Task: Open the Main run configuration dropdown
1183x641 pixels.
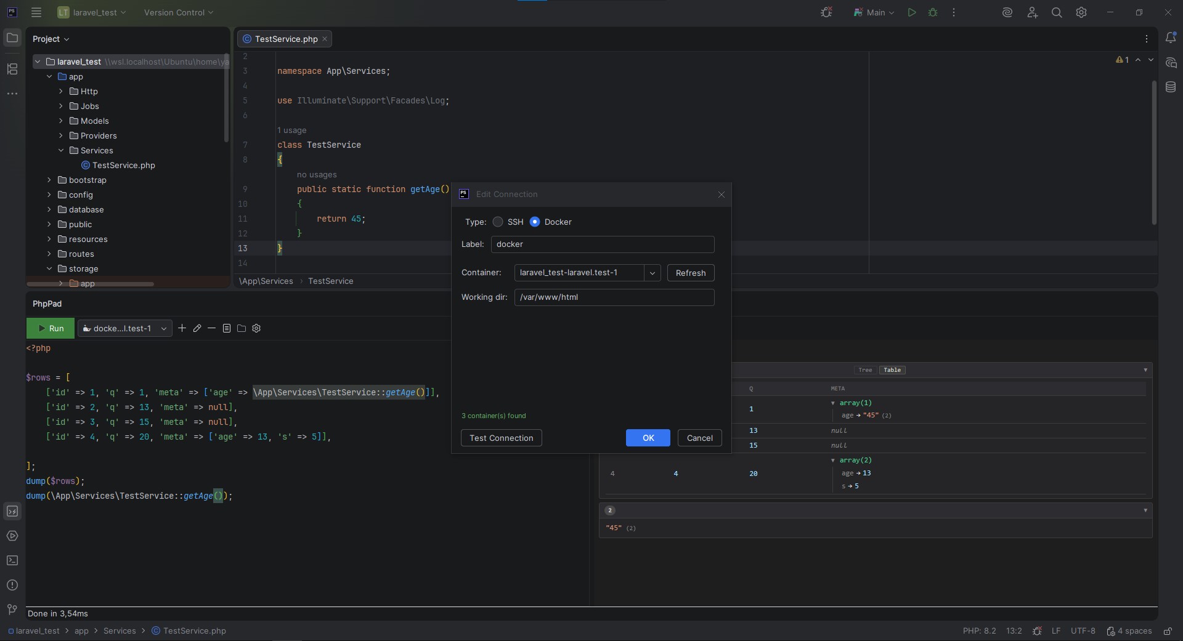Action: (874, 12)
